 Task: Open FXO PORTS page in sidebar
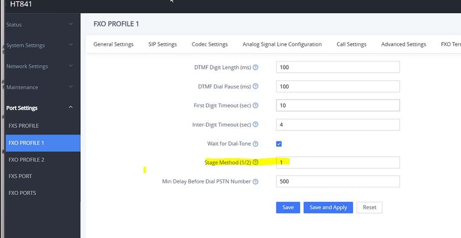pyautogui.click(x=43, y=193)
